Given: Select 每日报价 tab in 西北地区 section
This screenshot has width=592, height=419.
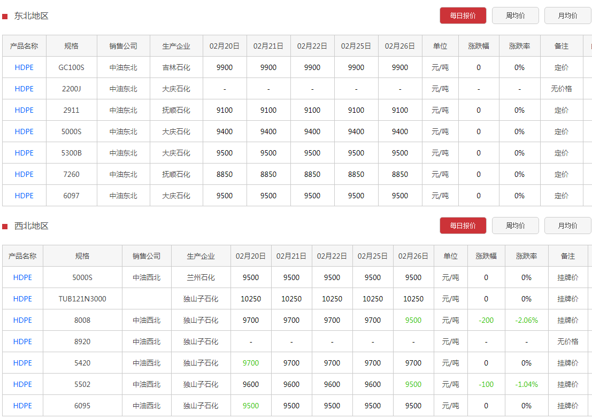Looking at the screenshot, I should pyautogui.click(x=463, y=226).
